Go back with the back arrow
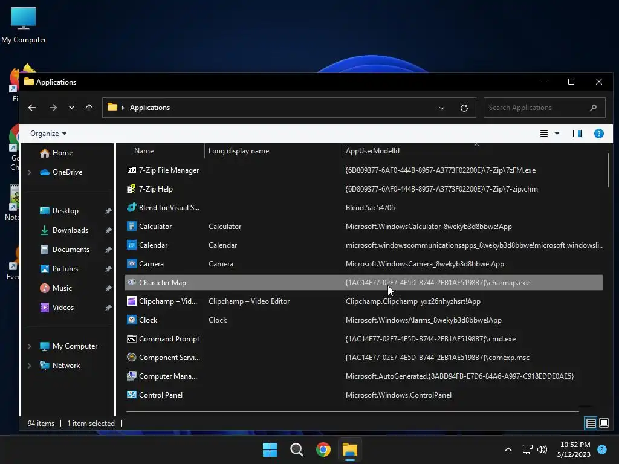The height and width of the screenshot is (464, 619). (32, 108)
